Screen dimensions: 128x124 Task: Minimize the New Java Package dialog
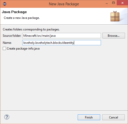pyautogui.click(x=107, y=4)
